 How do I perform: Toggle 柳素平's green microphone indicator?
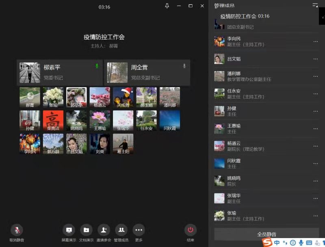(97, 66)
